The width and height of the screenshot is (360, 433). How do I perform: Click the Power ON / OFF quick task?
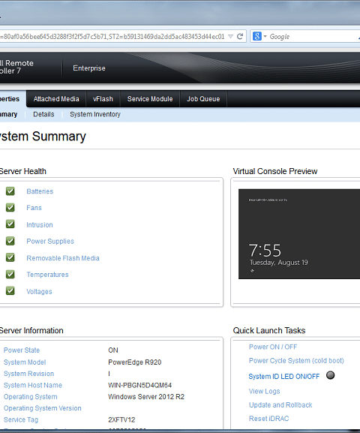coord(273,347)
